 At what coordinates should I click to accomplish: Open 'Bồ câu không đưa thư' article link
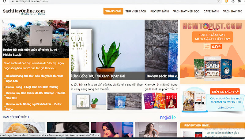(35, 79)
